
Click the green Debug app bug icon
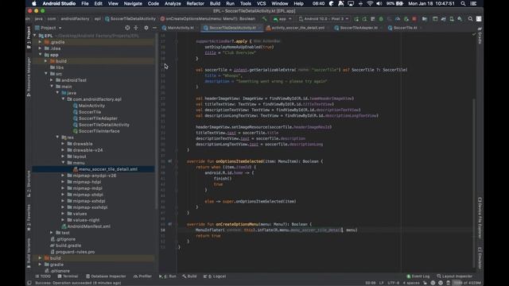(x=381, y=19)
